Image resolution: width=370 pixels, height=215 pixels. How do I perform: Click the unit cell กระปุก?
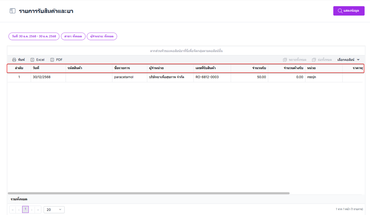coord(324,77)
